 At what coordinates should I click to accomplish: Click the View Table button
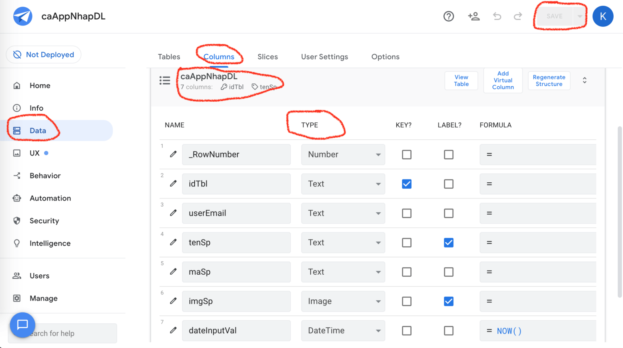461,80
